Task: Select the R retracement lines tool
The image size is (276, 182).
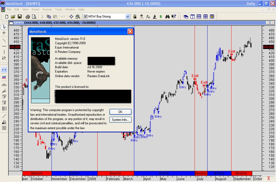Action: point(4,103)
